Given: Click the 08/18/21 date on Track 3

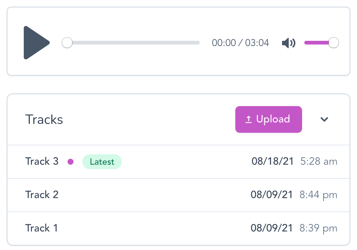Looking at the screenshot, I should [272, 161].
